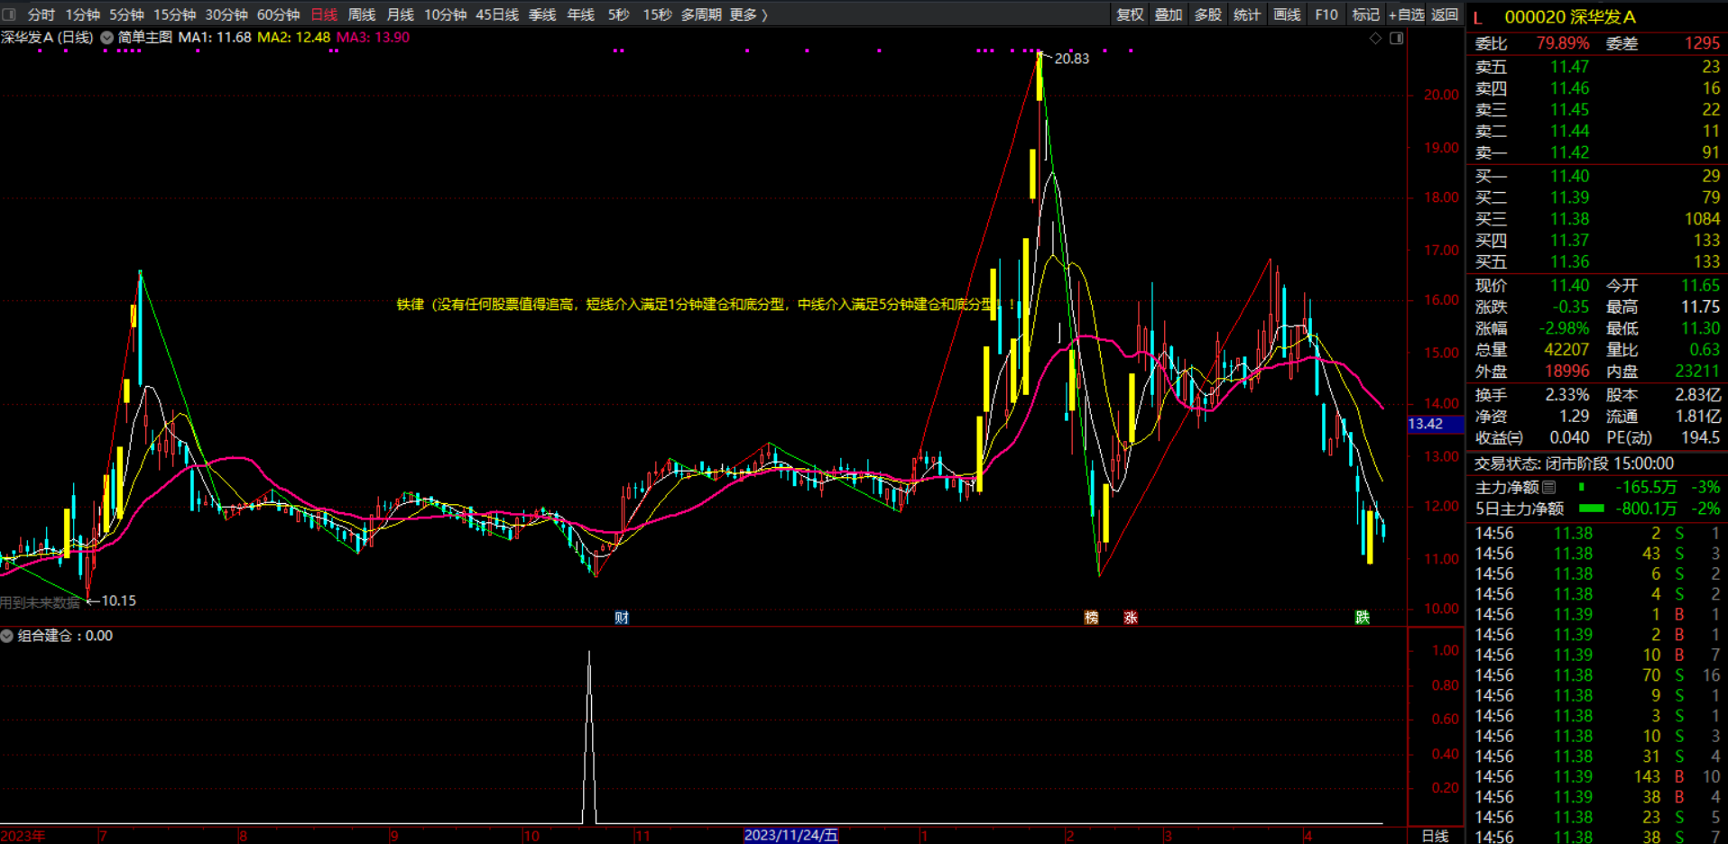This screenshot has width=1728, height=844.
Task: Switch to 5秒 period tab
Action: point(618,14)
